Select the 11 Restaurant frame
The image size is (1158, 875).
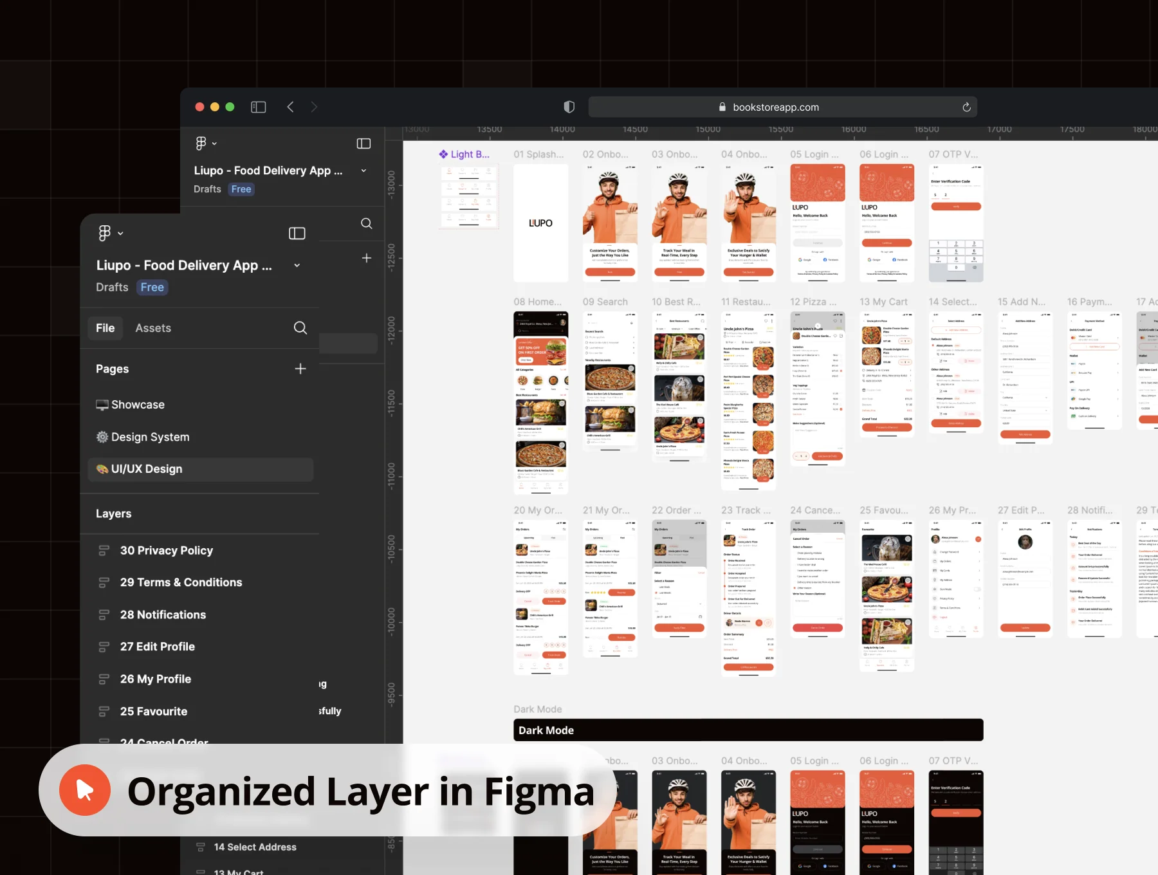[748, 401]
